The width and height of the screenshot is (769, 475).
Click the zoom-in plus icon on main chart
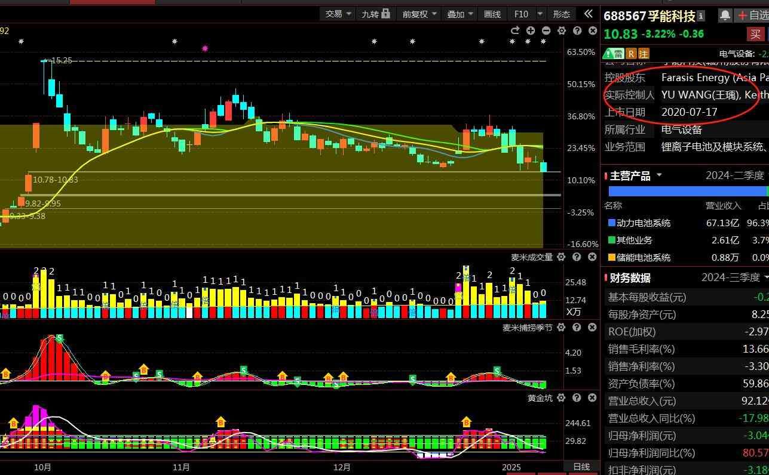[531, 30]
